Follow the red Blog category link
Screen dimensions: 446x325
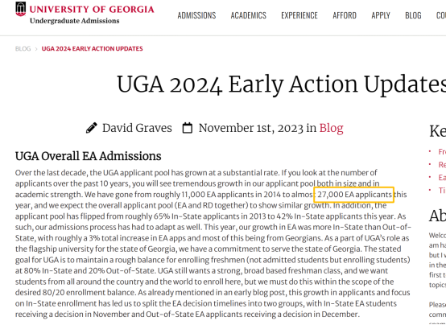point(331,128)
